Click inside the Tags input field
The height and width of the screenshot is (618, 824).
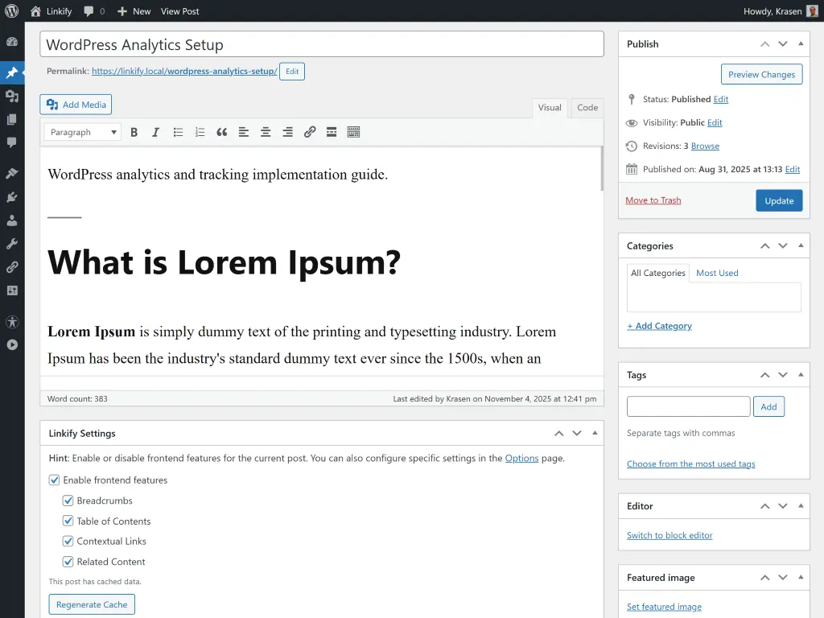click(688, 406)
